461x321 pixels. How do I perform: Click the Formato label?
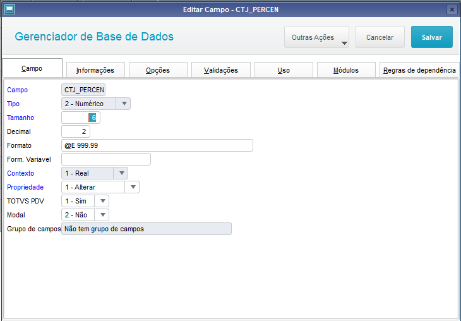[19, 145]
